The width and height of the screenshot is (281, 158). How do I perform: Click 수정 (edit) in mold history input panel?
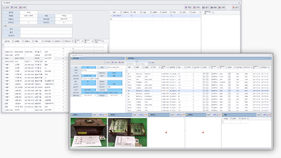[x=115, y=62]
